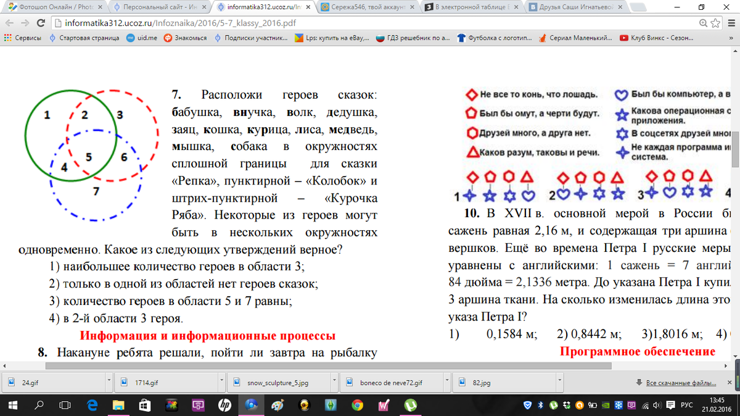Image resolution: width=740 pixels, height=416 pixels.
Task: Open uTorrent from the taskbar
Action: click(409, 405)
